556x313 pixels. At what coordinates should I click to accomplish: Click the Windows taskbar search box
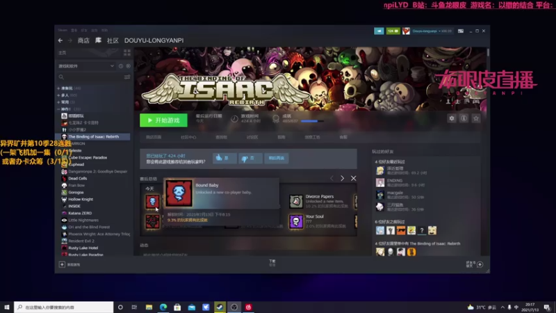(64, 307)
